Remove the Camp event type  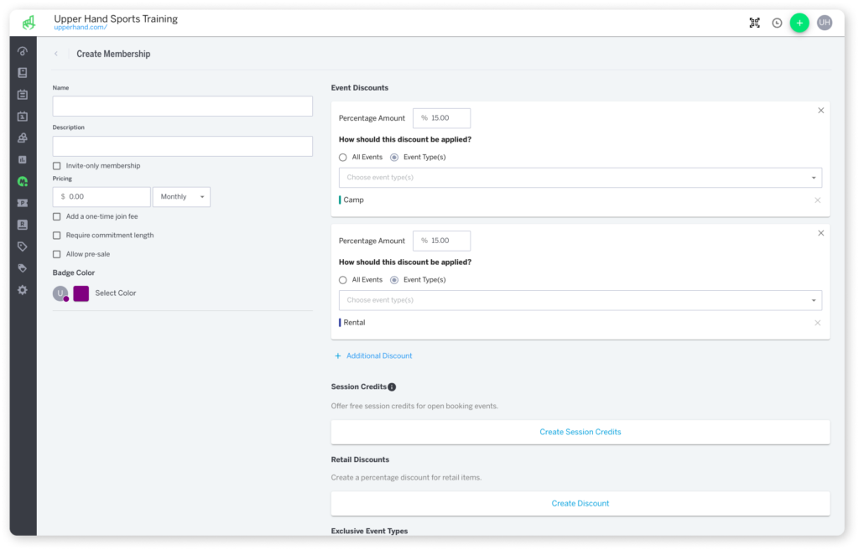coord(817,200)
